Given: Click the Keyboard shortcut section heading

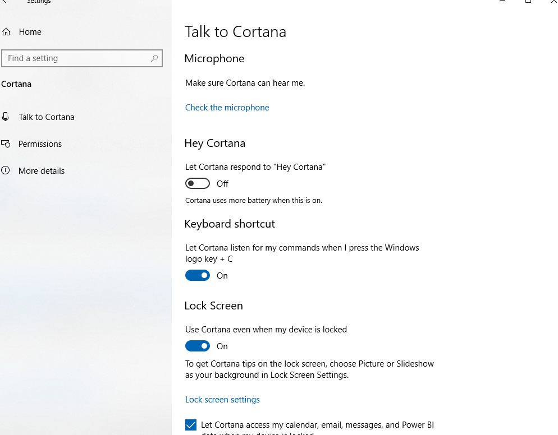Looking at the screenshot, I should pos(230,224).
